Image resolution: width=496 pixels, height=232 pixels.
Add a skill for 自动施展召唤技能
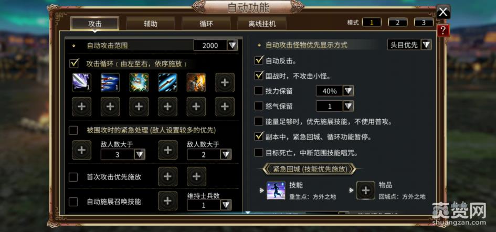pos(167,201)
